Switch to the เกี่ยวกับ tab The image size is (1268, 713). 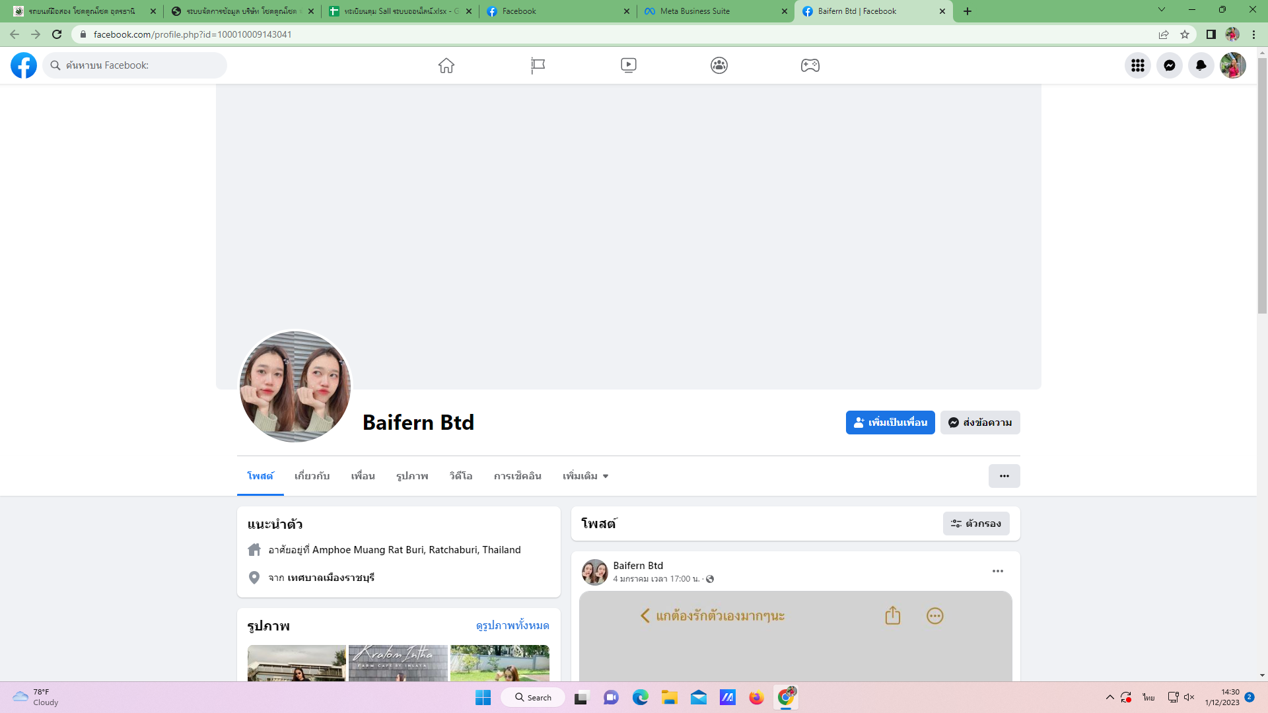coord(312,476)
